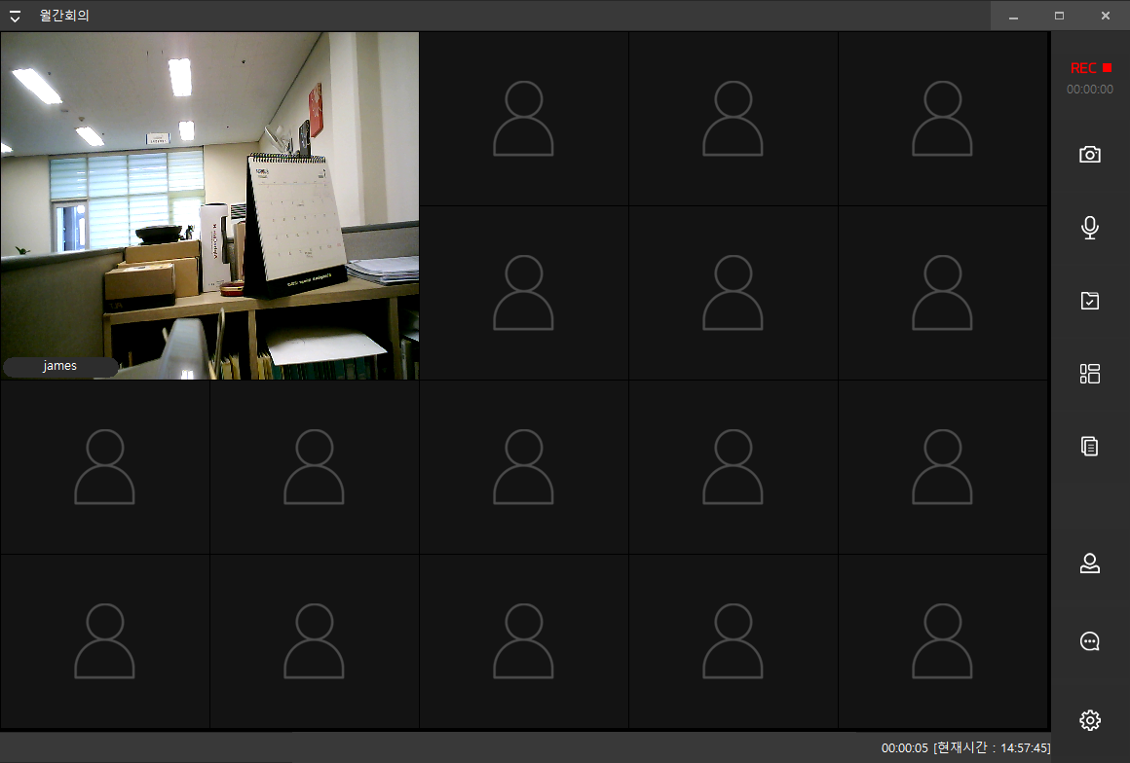Click the 00:00:05 elapsed time
The image size is (1130, 763).
(904, 748)
